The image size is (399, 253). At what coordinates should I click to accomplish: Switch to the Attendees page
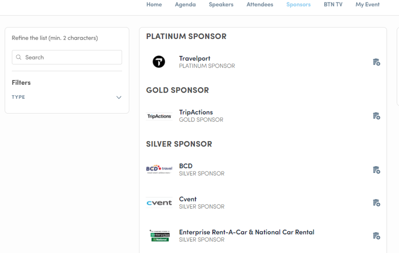[x=260, y=4]
